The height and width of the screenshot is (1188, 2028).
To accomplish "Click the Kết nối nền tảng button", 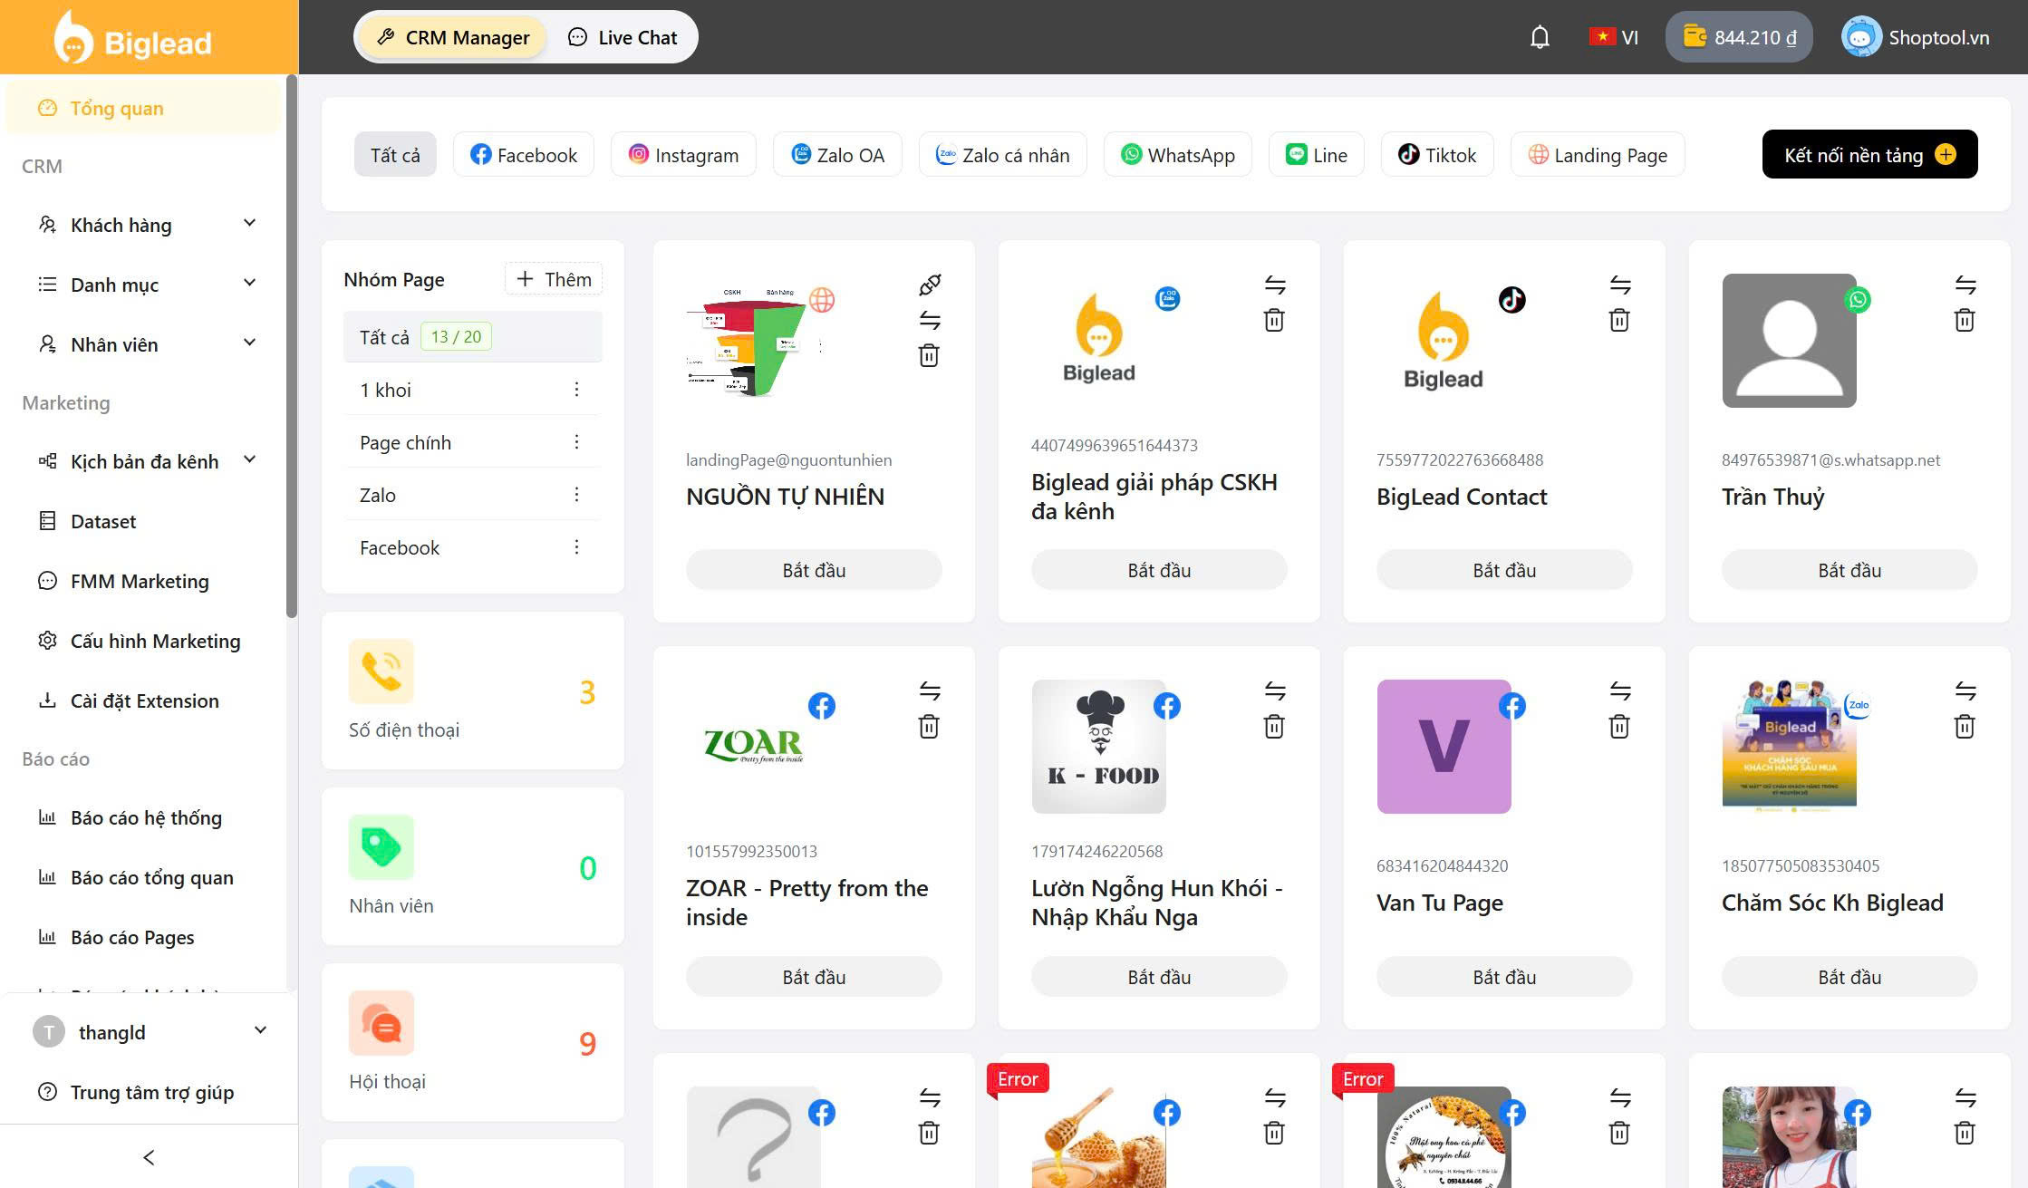I will tap(1869, 155).
